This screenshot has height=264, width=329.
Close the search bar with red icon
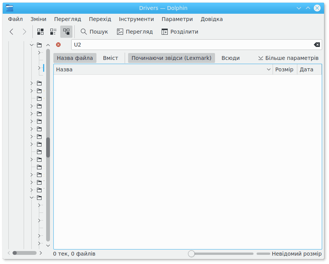(58, 45)
